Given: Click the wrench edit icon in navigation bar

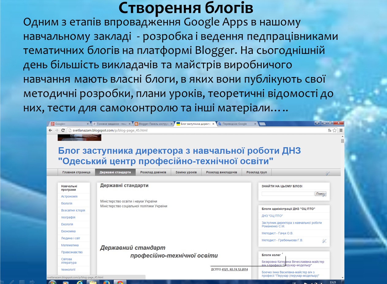Looking at the screenshot, I should tap(328, 173).
